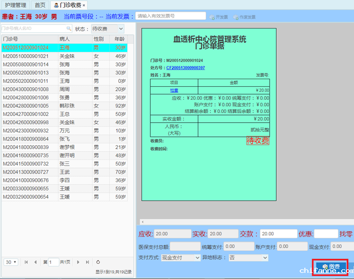Select row M200330000900655
Viewport: 354px width, 279px height.
(64, 189)
